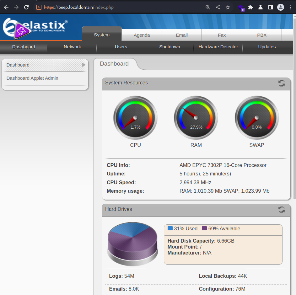
Task: Click the blue 31% Used swatch
Action: pyautogui.click(x=170, y=228)
